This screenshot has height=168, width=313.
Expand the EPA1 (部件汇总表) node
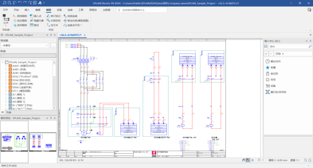point(6,84)
